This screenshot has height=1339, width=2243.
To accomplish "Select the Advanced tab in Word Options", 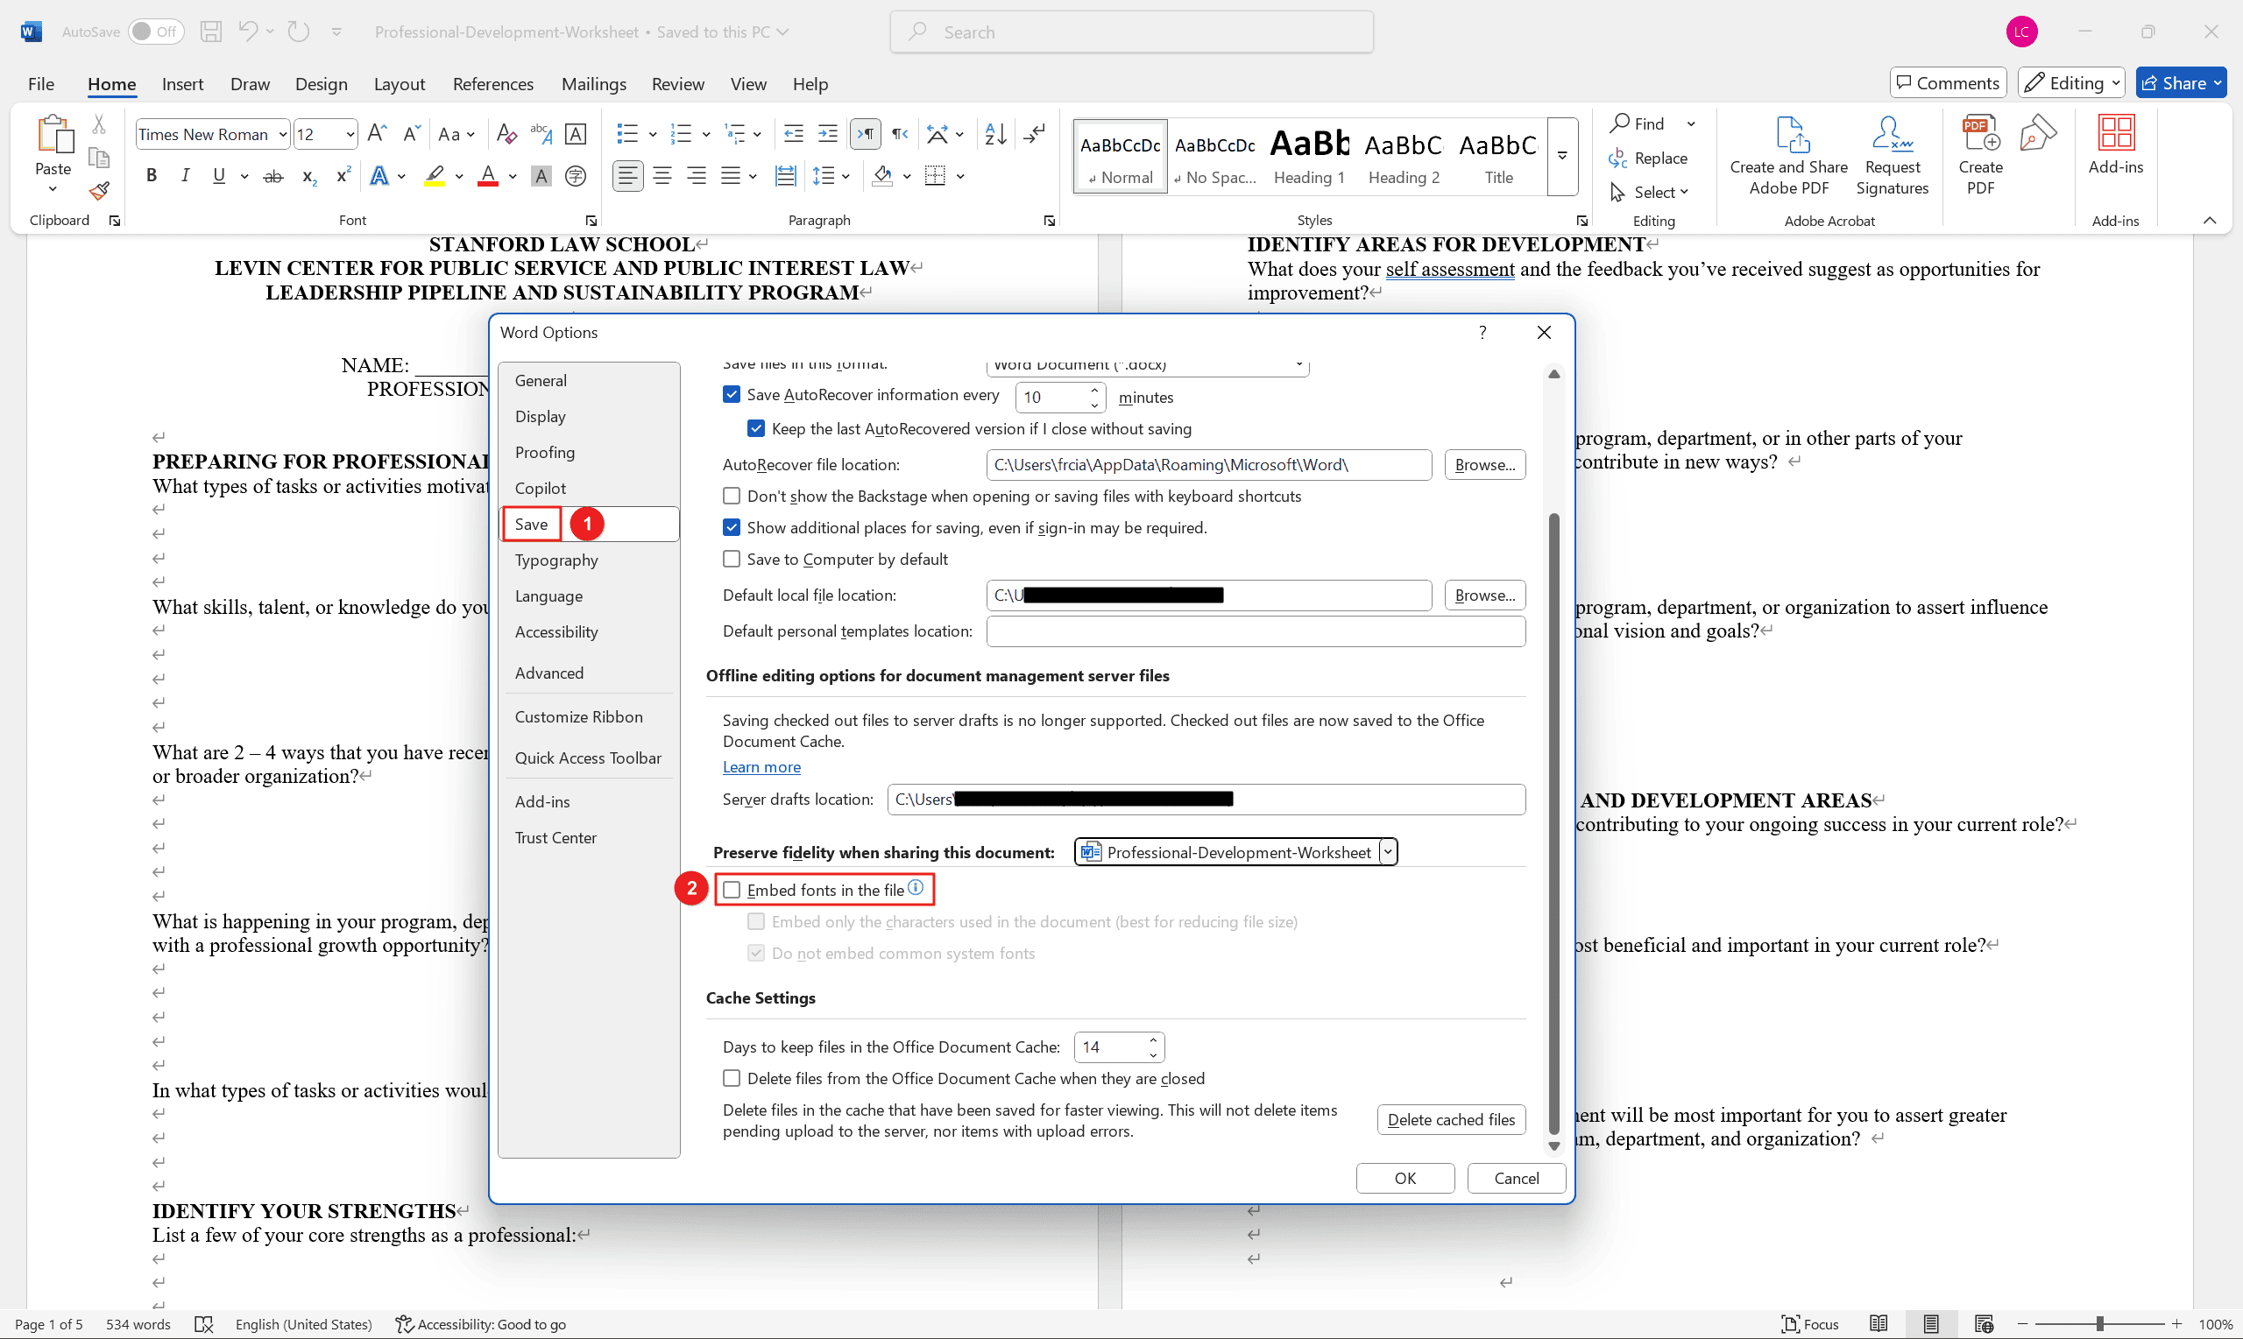I will coord(547,671).
